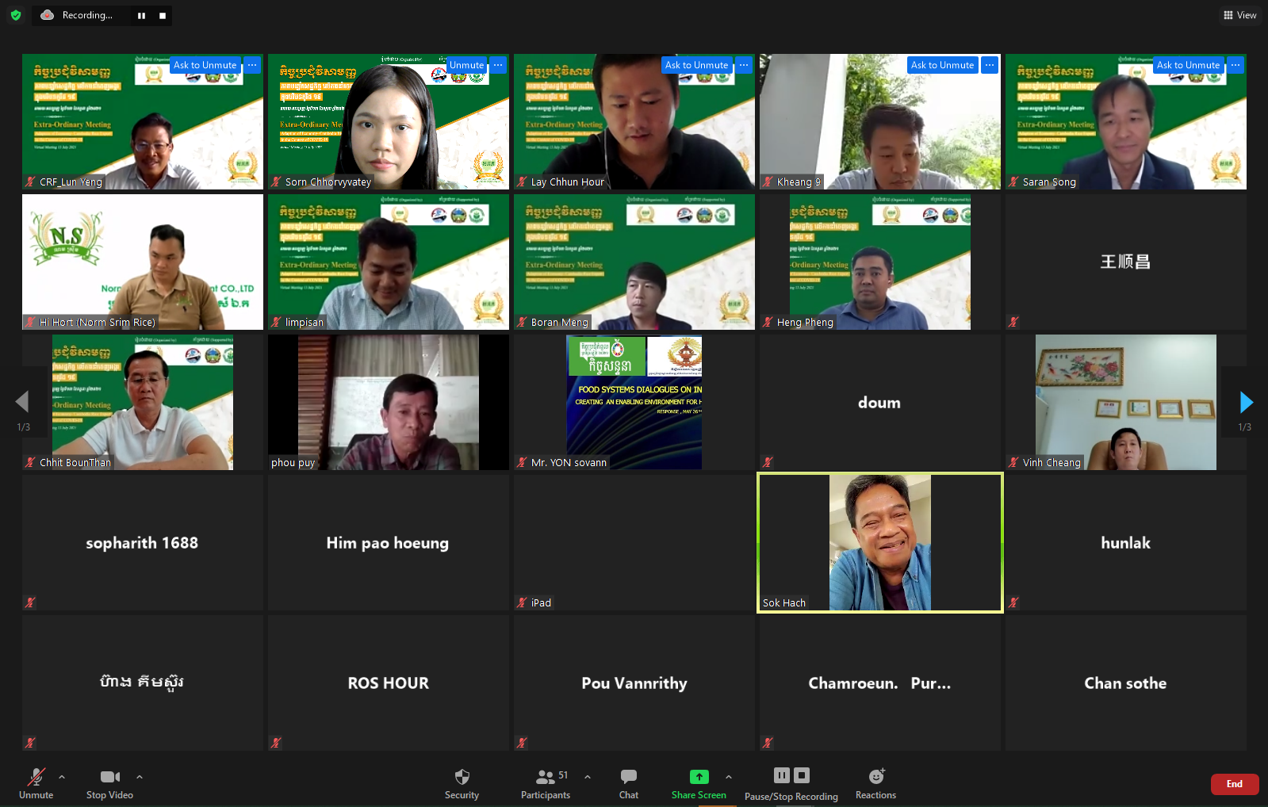1268x807 pixels.
Task: Click the Recording cloud icon
Action: (x=48, y=15)
